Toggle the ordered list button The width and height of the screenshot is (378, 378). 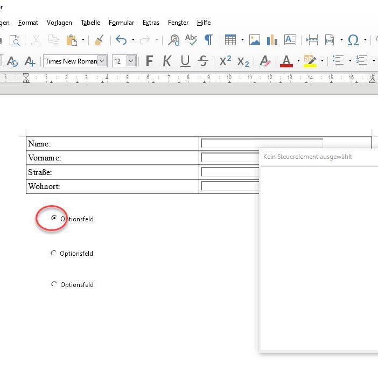[362, 60]
